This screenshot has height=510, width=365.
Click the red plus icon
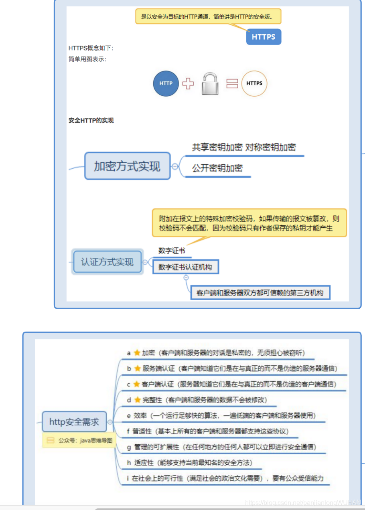(188, 84)
